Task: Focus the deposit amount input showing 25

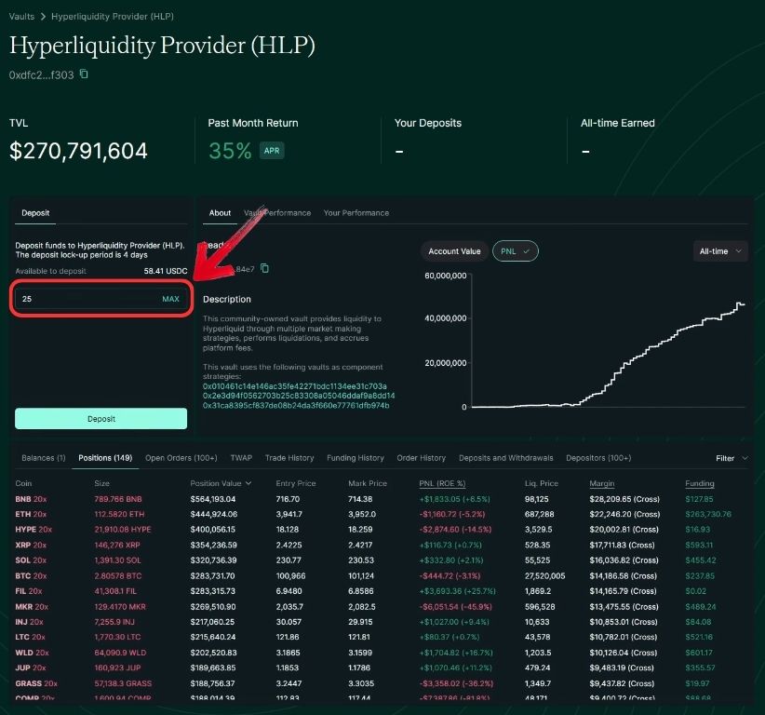Action: pyautogui.click(x=101, y=299)
